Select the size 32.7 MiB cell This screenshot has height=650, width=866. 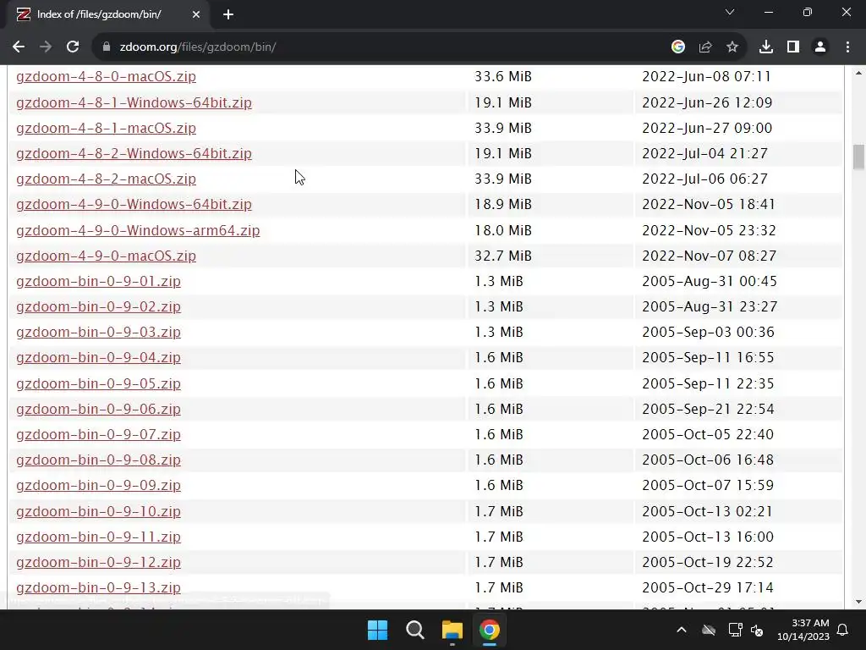[x=503, y=256]
